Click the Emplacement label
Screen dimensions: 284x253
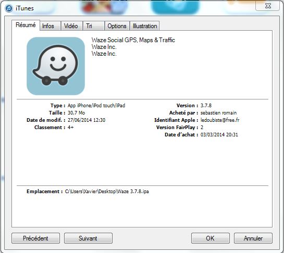point(45,192)
